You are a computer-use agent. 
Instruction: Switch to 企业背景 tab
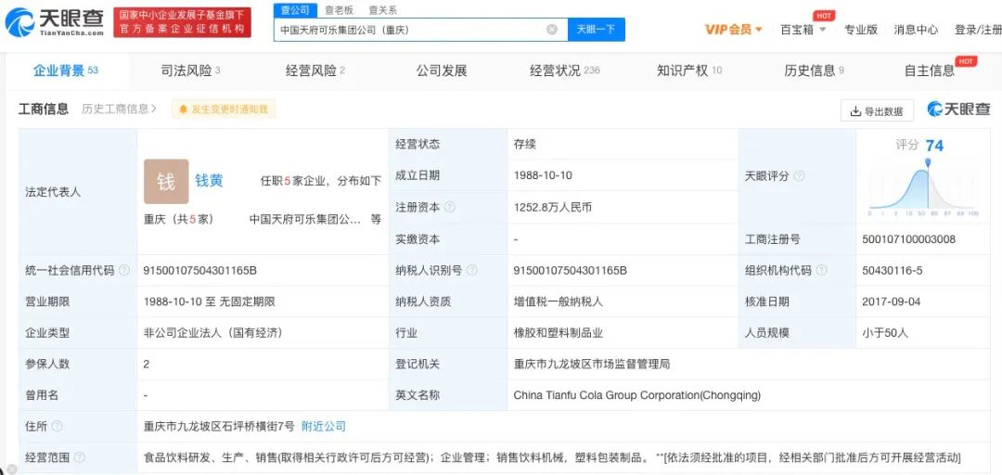click(66, 71)
